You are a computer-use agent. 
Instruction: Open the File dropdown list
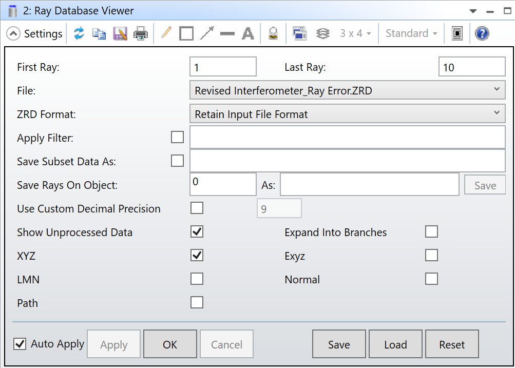(x=347, y=90)
